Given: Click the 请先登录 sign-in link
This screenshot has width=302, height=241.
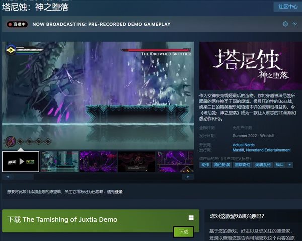Looking at the screenshot, I should point(115,192).
